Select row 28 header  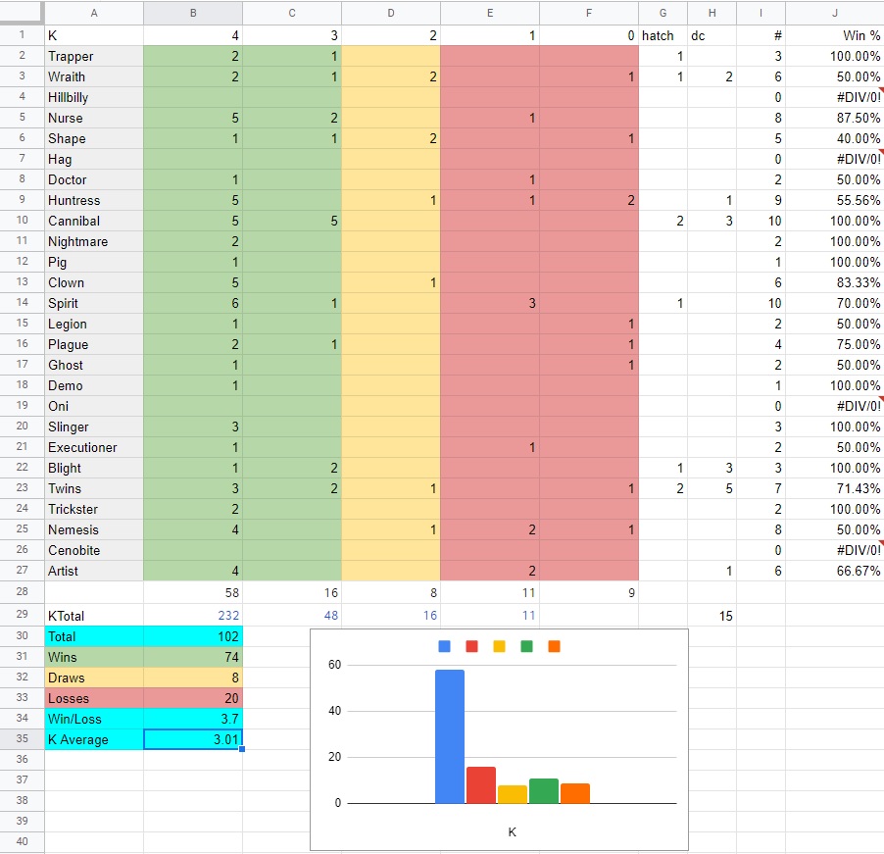pyautogui.click(x=22, y=591)
